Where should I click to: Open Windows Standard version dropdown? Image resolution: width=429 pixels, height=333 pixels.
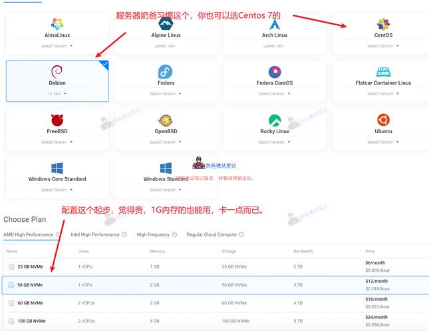(165, 190)
